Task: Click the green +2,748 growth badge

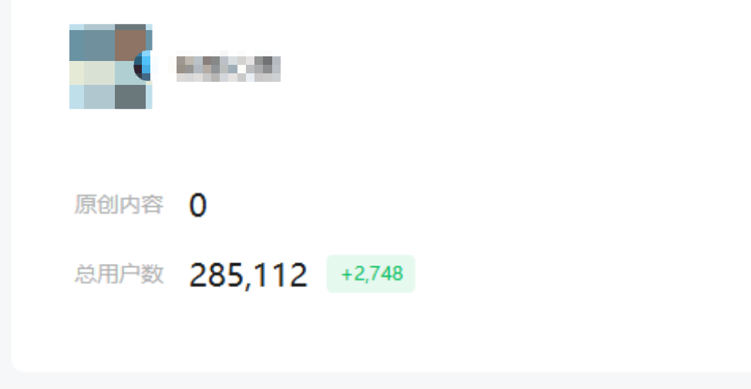Action: 371,274
